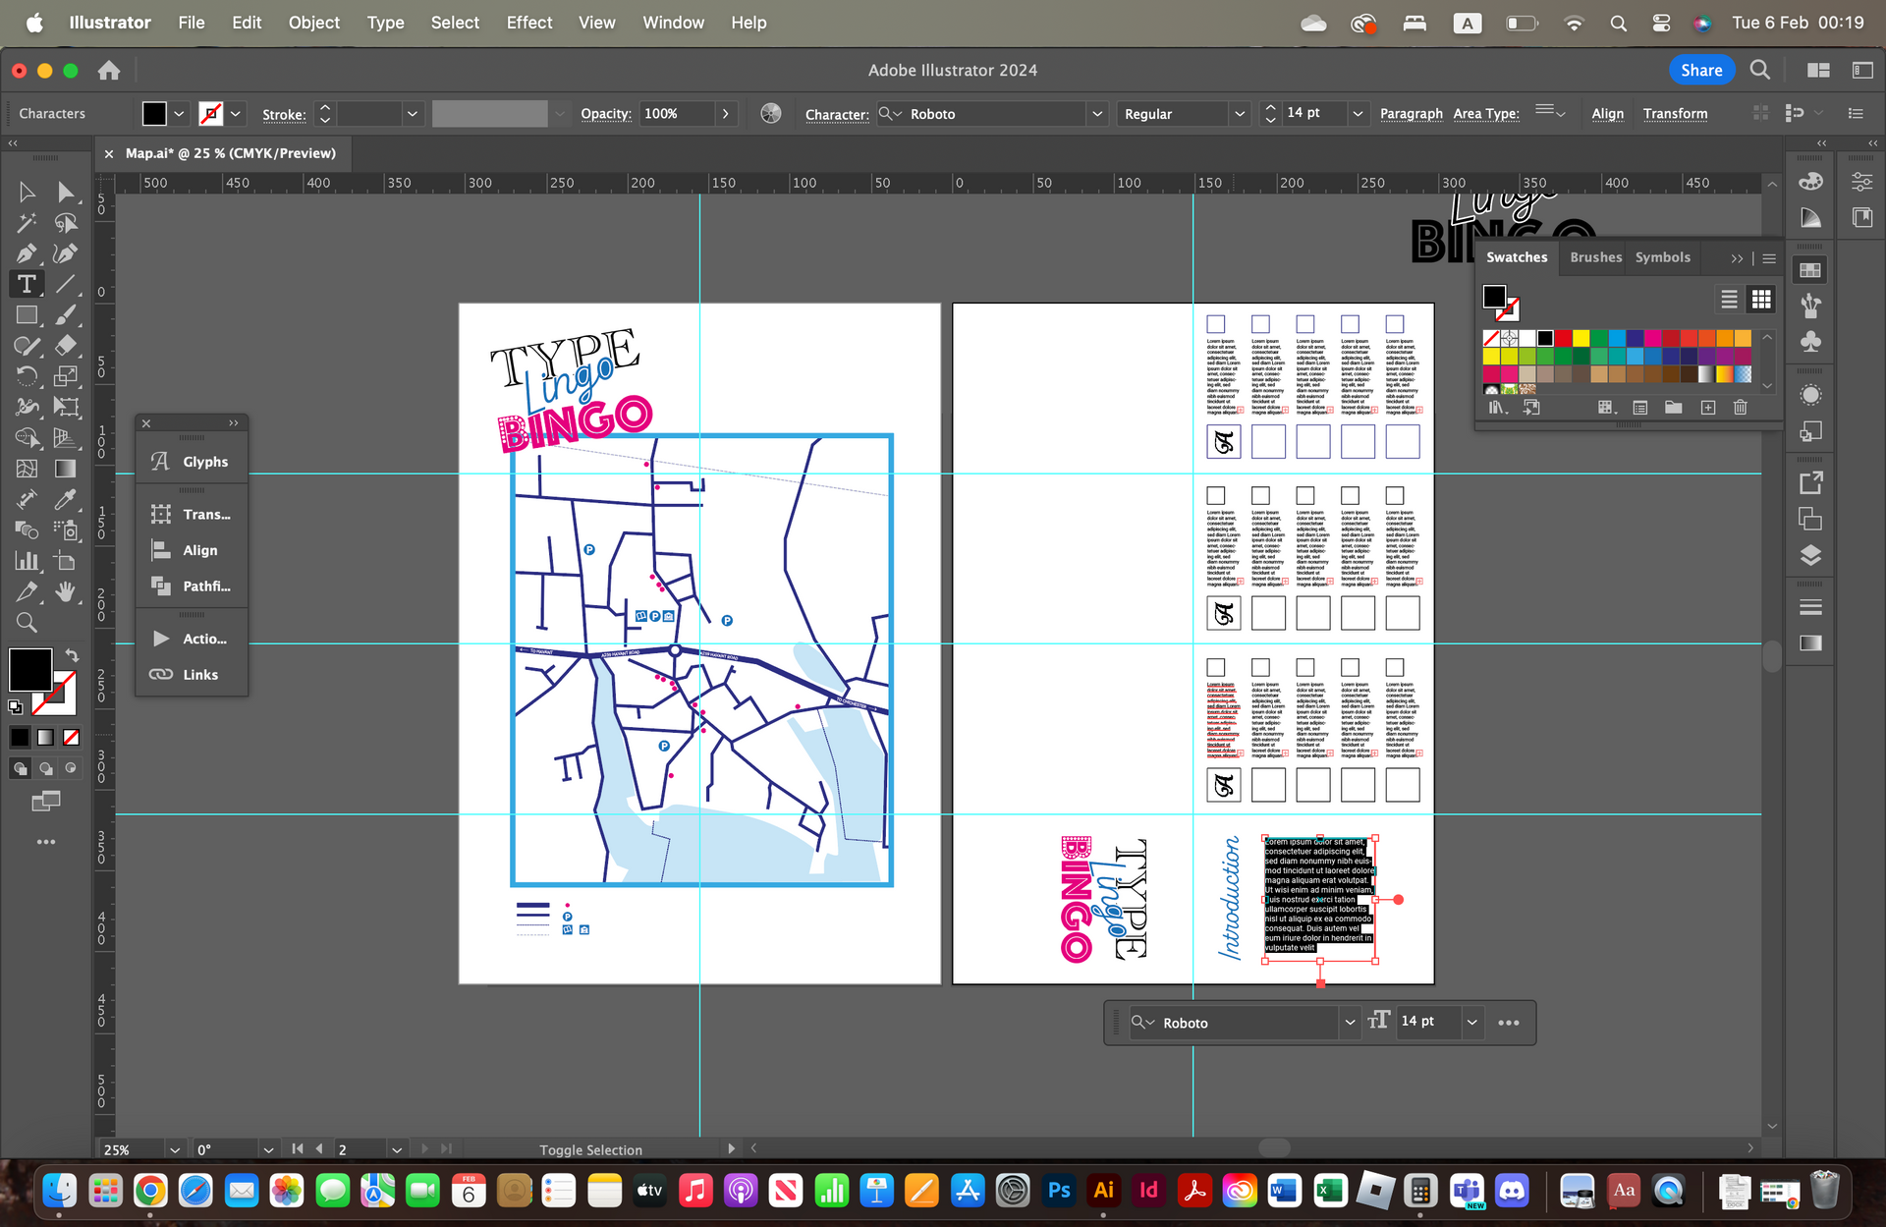Activate the Zoom tool in toolbar
Viewport: 1886px width, 1227px height.
27,623
